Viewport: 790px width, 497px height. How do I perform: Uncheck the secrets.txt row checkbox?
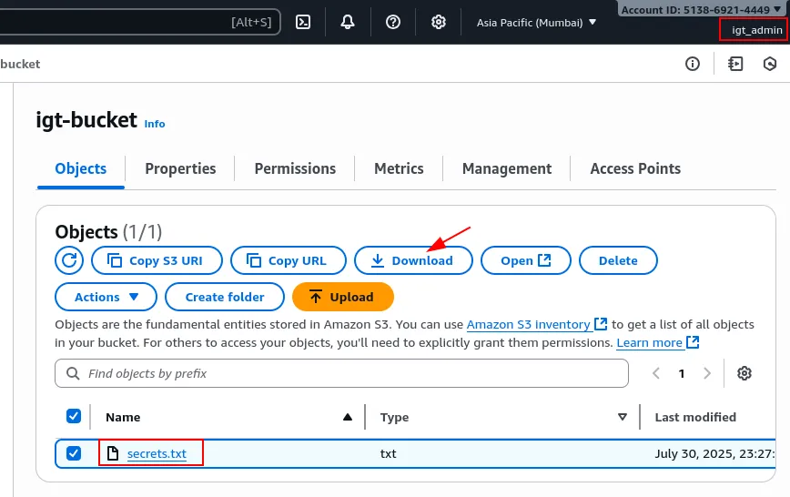click(74, 452)
